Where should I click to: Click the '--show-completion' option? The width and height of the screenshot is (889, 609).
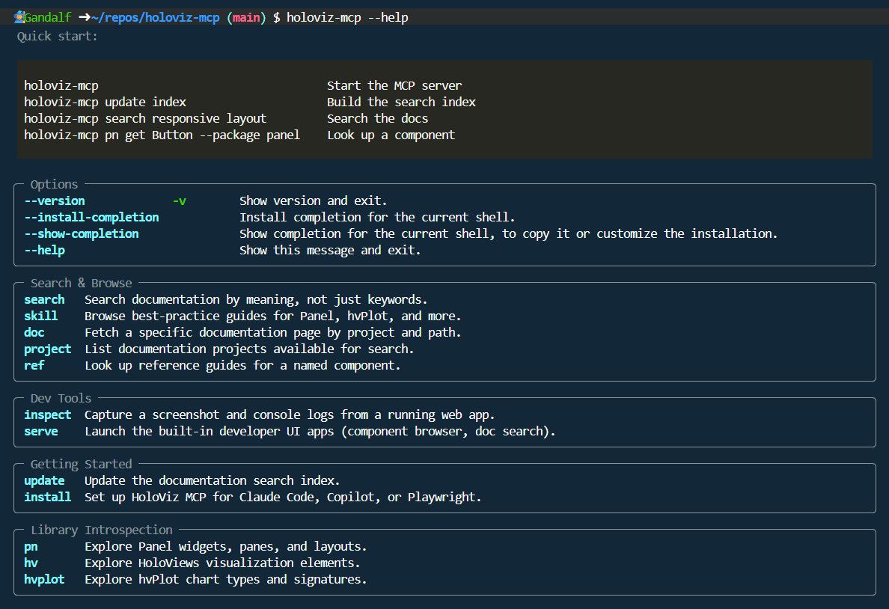pyautogui.click(x=81, y=233)
